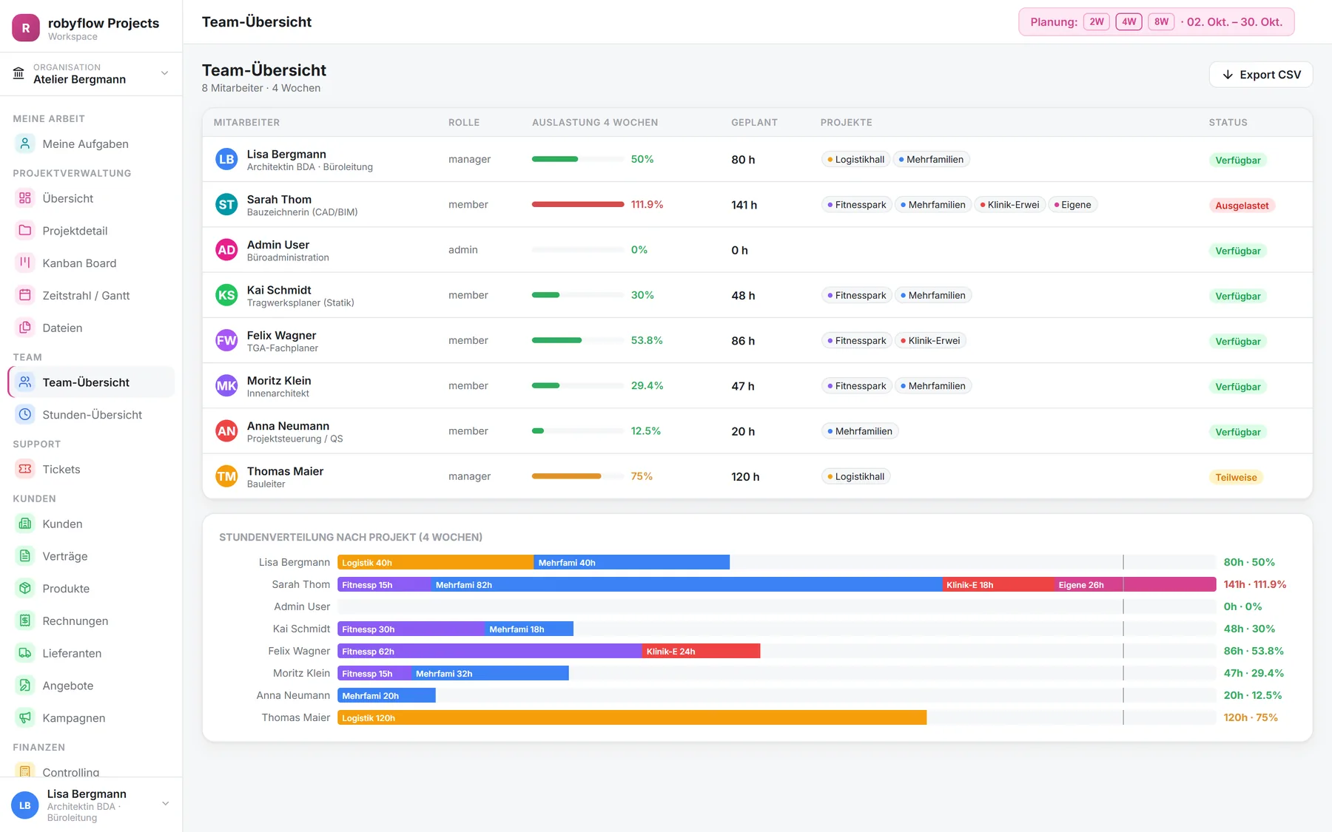The width and height of the screenshot is (1332, 832).
Task: Click the Zeitstrahl / Gantt calendar icon
Action: click(25, 295)
